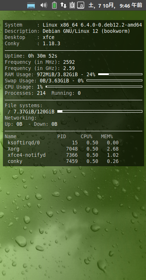Click the MEM% column header
This screenshot has height=280, width=146.
tap(107, 137)
